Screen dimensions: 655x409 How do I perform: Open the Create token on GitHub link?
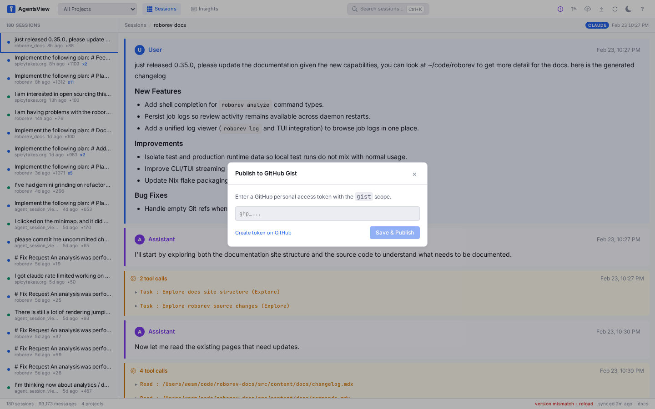[x=263, y=232]
